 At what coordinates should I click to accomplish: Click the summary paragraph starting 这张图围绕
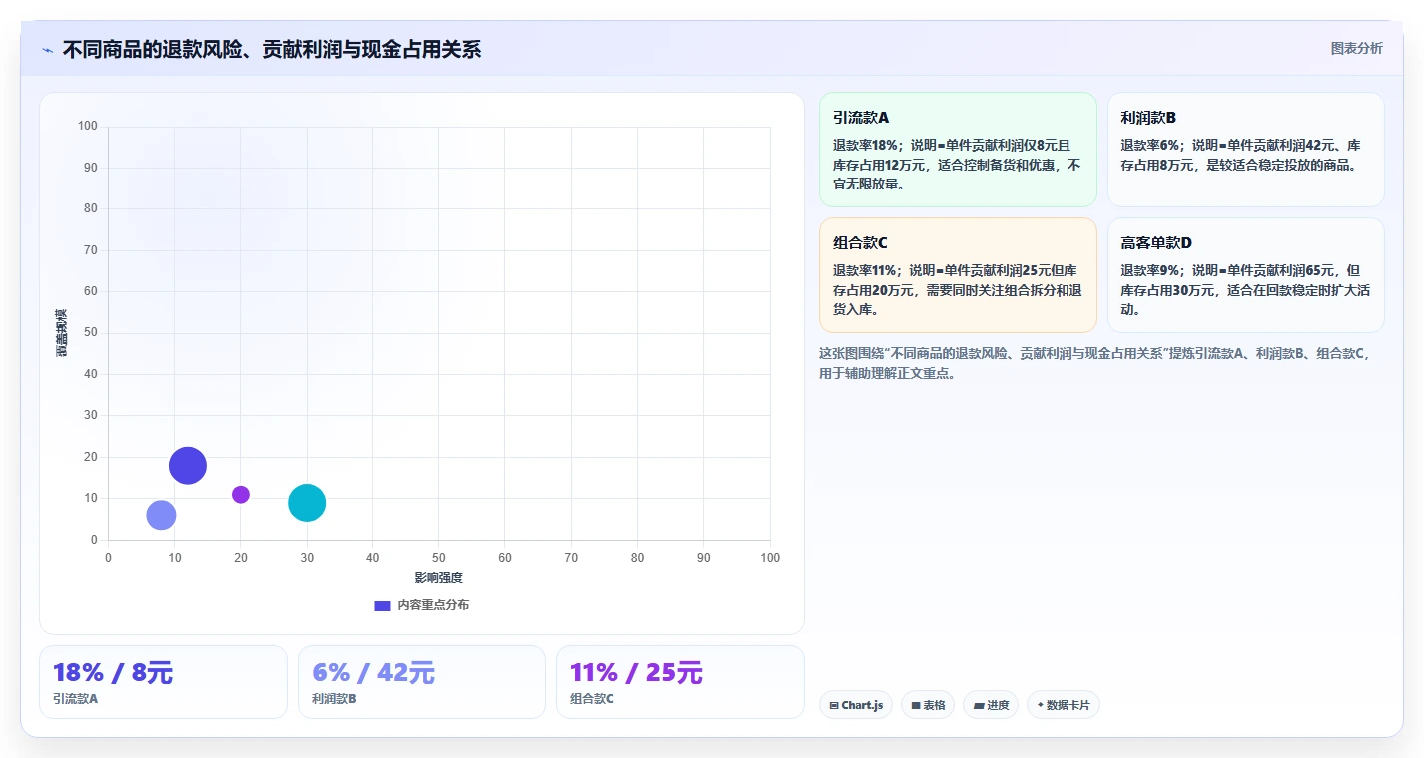click(1096, 364)
